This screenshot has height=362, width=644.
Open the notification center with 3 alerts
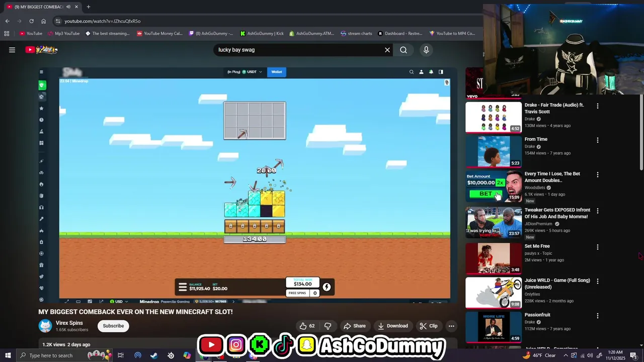[x=634, y=355]
